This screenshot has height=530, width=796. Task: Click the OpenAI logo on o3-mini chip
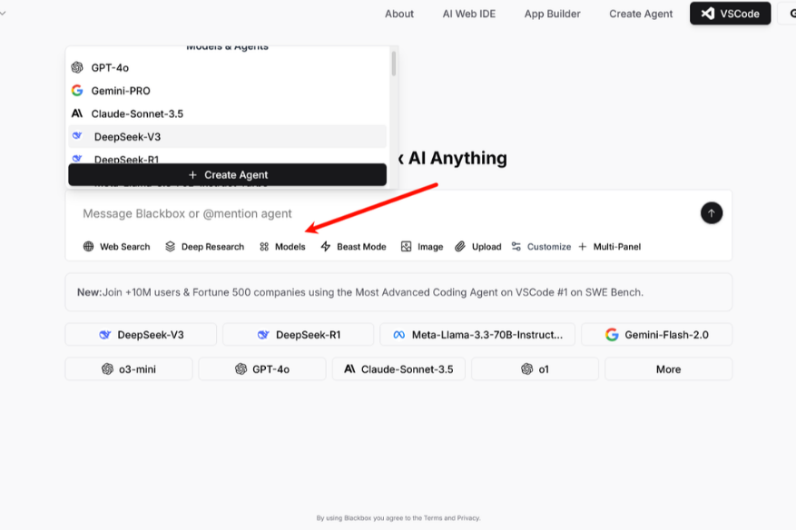[107, 369]
